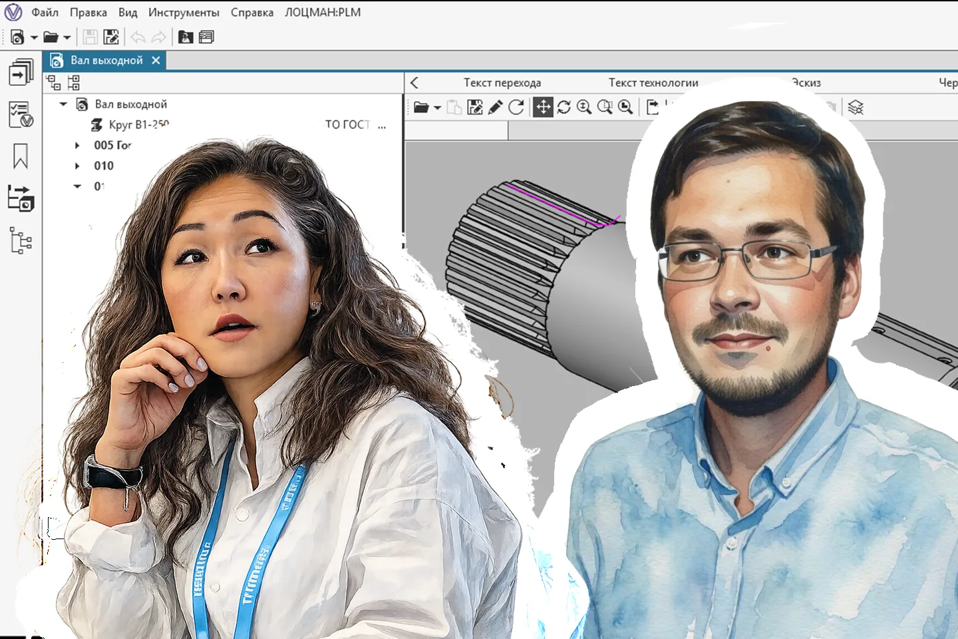
Task: Open the structure tree sidebar icon
Action: (21, 240)
